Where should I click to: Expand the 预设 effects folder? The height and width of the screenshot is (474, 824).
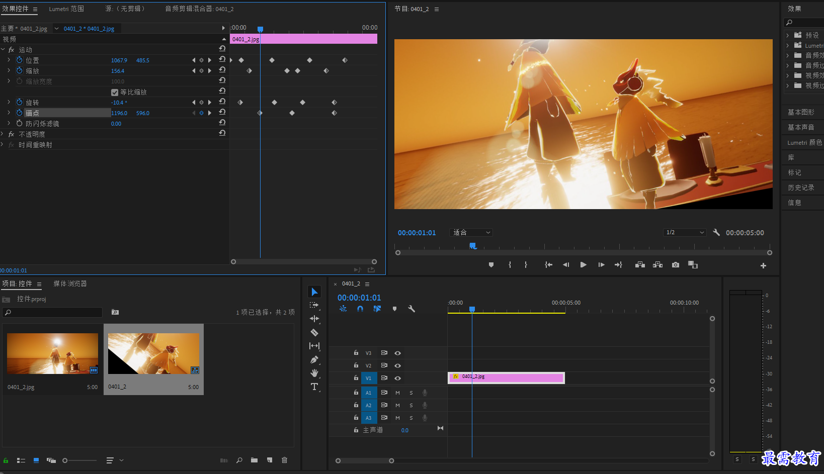(788, 35)
